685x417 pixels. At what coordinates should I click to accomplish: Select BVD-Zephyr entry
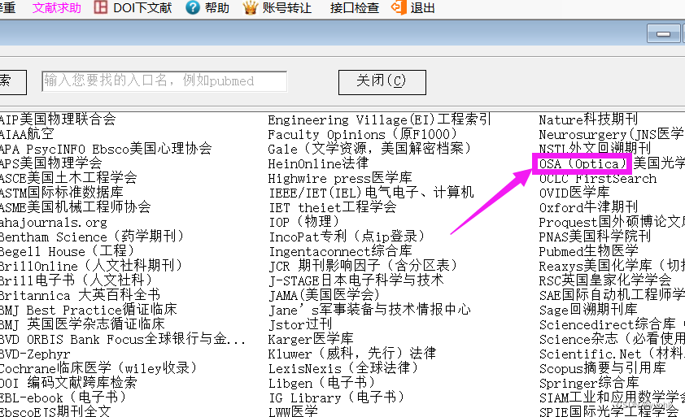click(35, 354)
